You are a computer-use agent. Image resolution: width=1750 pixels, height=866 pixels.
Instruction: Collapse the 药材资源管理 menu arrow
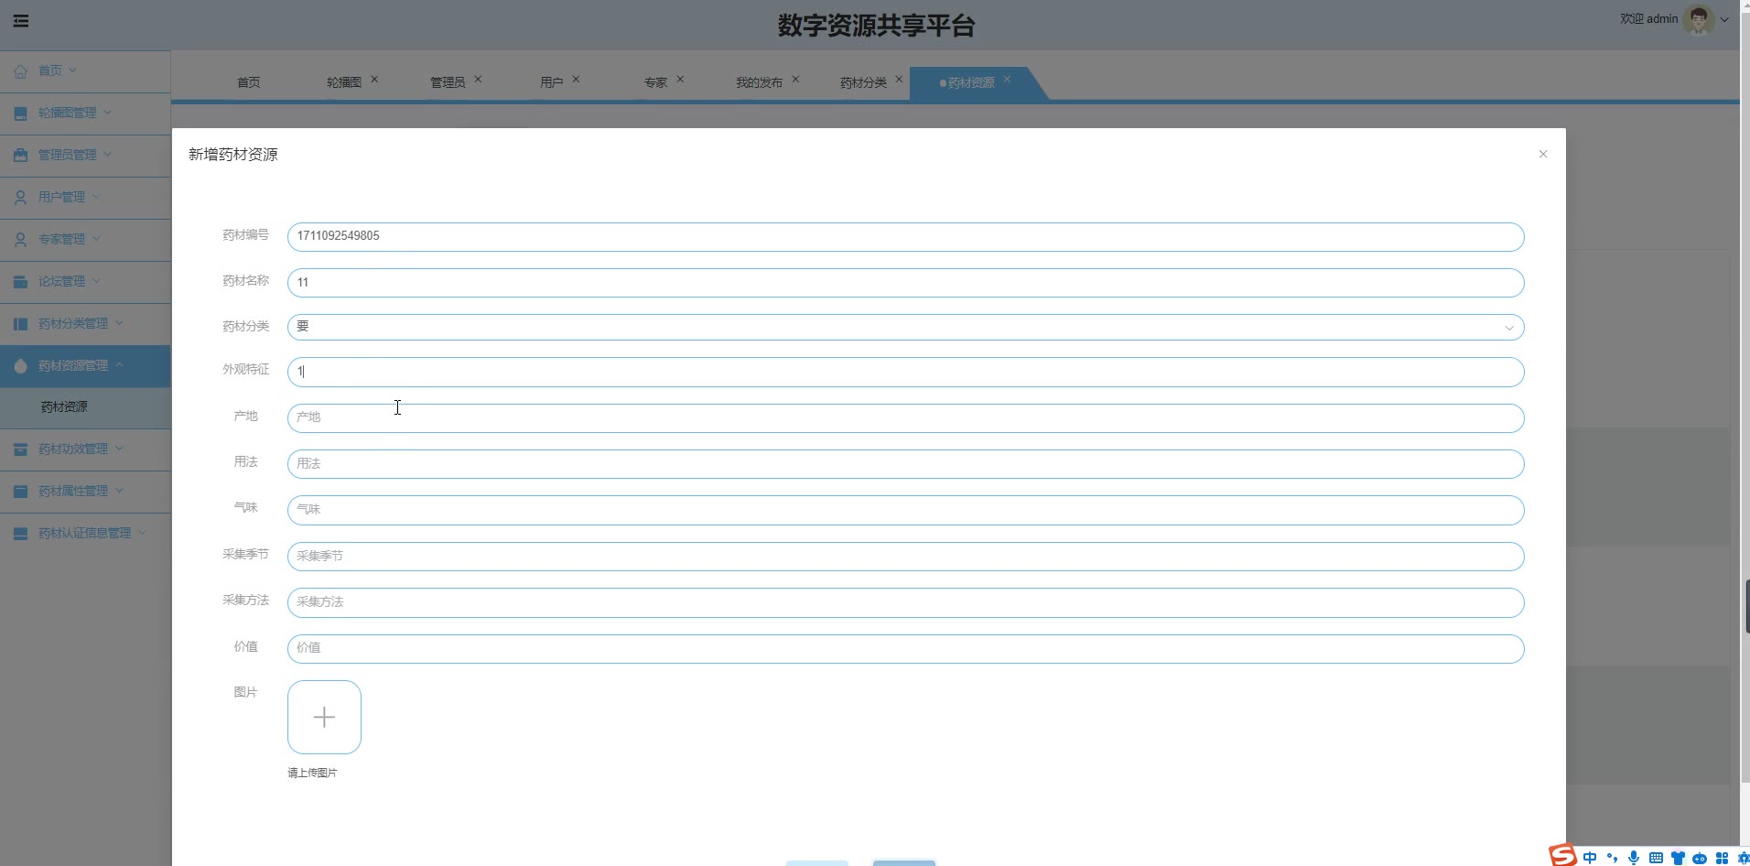tap(119, 365)
